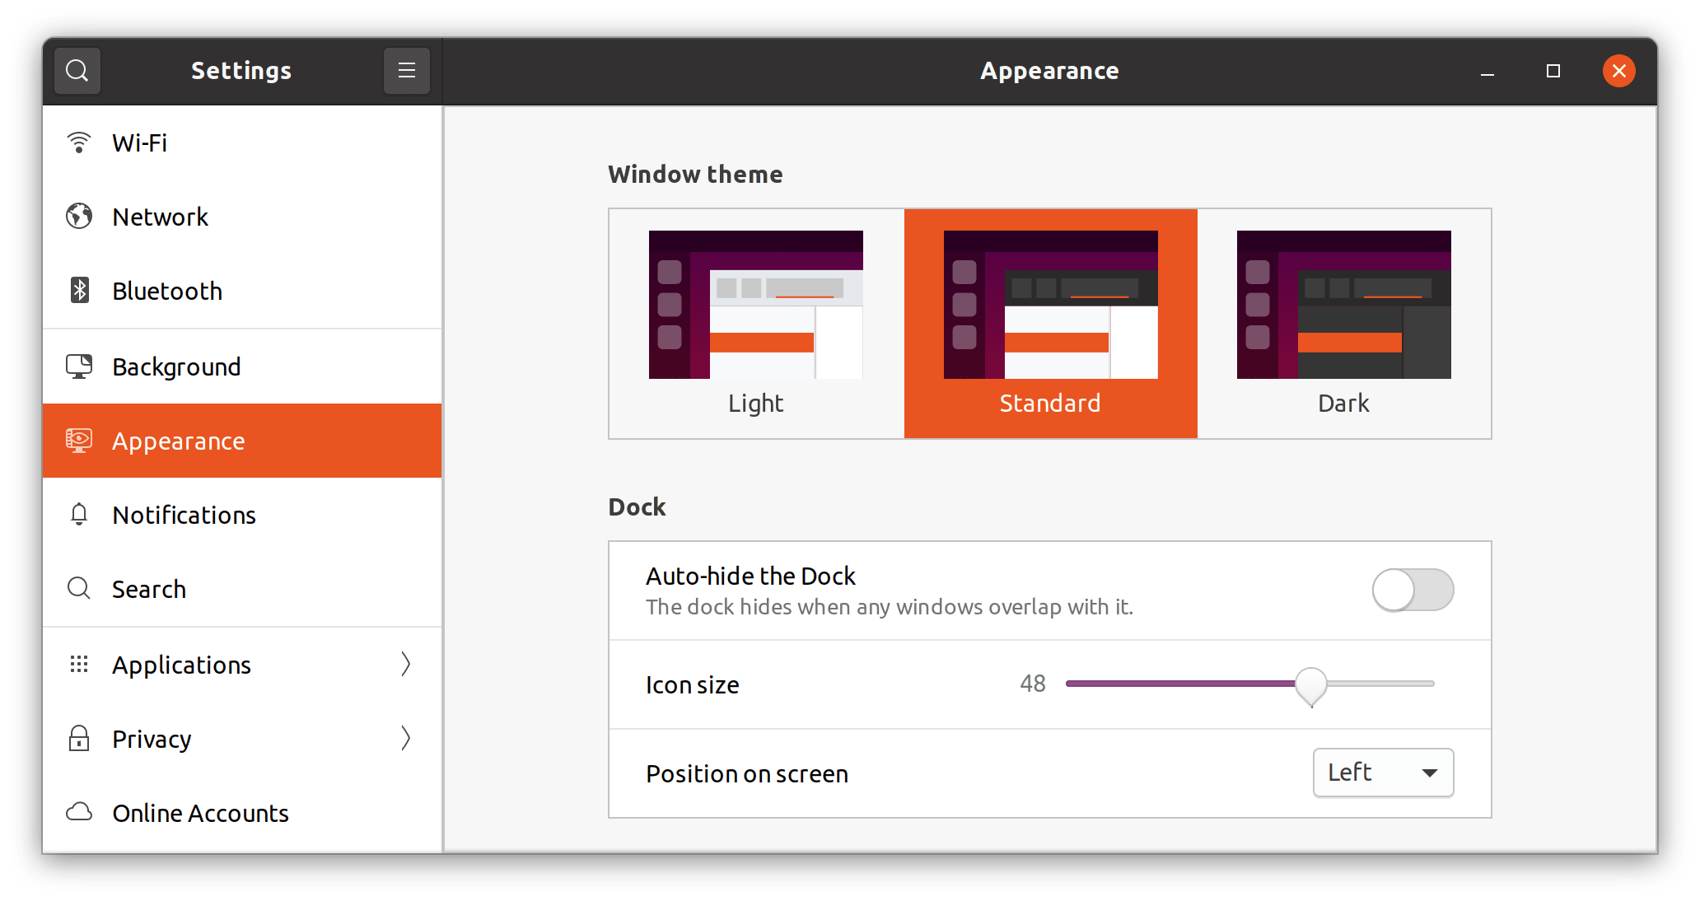The width and height of the screenshot is (1700, 901).
Task: Click the Bluetooth settings icon
Action: tap(79, 290)
